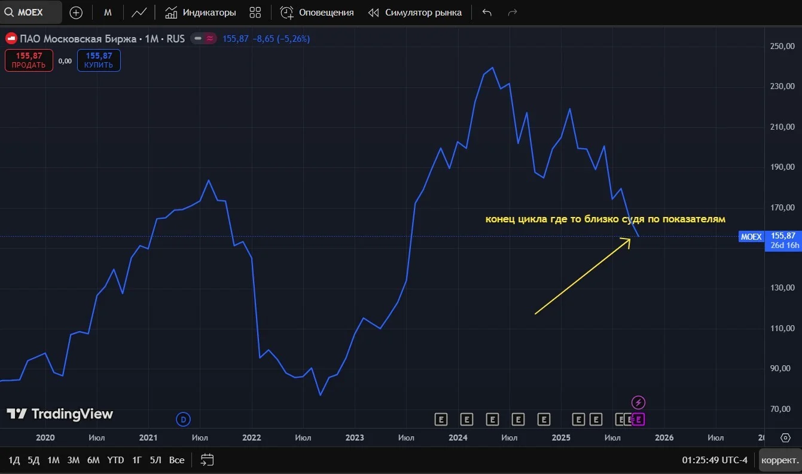Open chart settings gear on time axis
Screen dimensions: 802x474
click(x=785, y=438)
